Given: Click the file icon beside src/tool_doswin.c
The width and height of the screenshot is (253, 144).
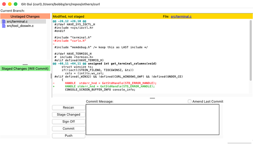Looking at the screenshot, I should click(4, 26).
